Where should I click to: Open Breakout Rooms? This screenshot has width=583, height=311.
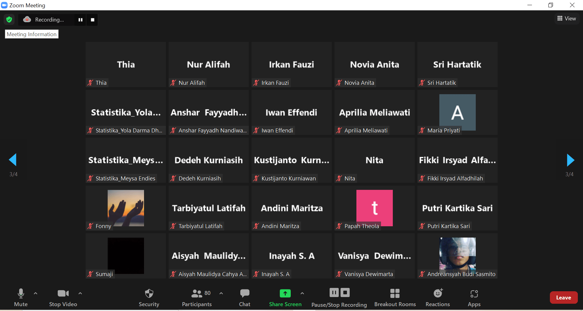[395, 297]
